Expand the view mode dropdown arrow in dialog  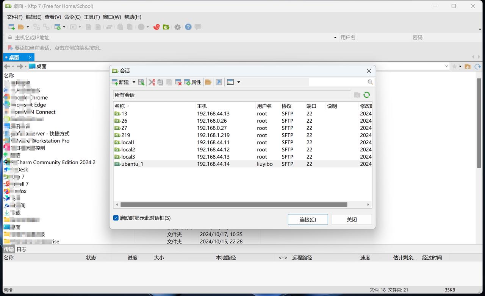click(238, 82)
